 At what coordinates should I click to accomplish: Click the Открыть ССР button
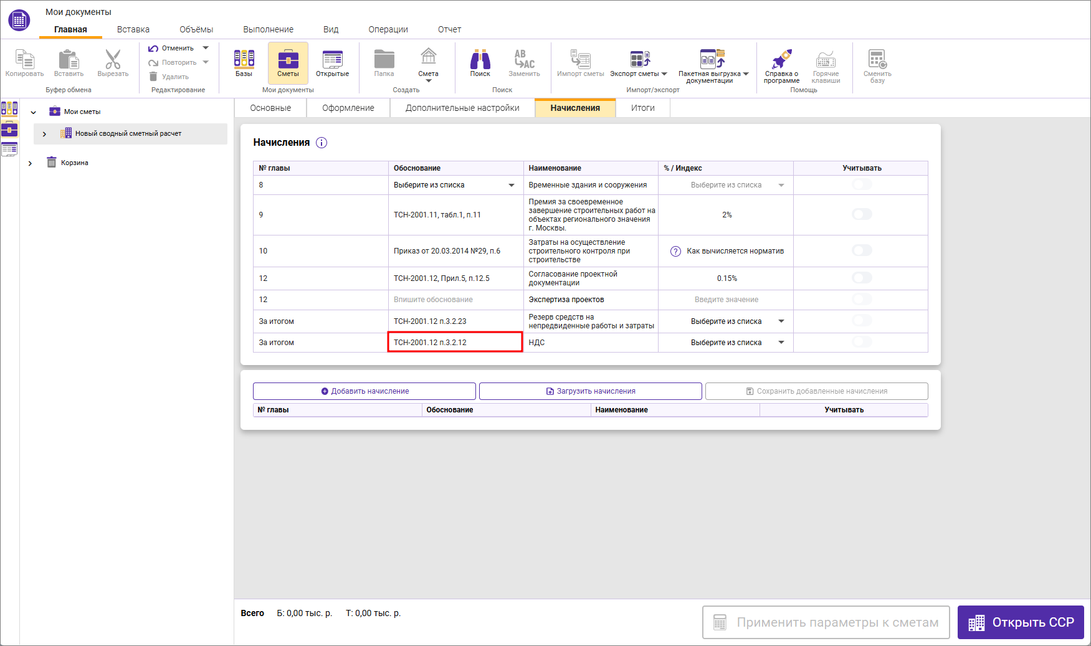point(1021,622)
